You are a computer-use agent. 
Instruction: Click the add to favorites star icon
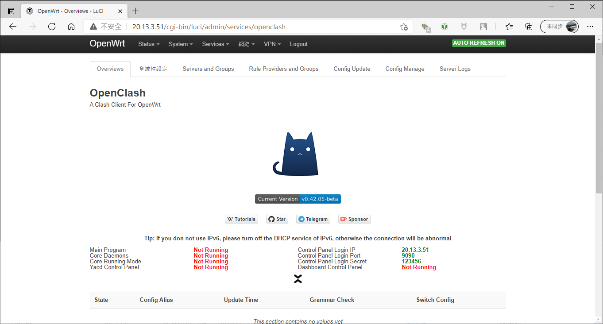coord(404,27)
